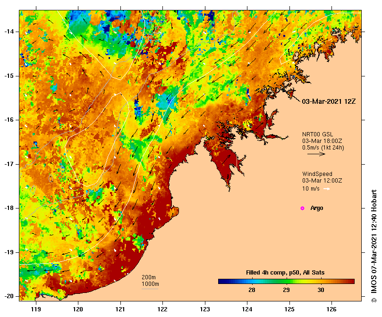Click the color bar value 30
This screenshot has height=317, width=382.
tap(321, 290)
